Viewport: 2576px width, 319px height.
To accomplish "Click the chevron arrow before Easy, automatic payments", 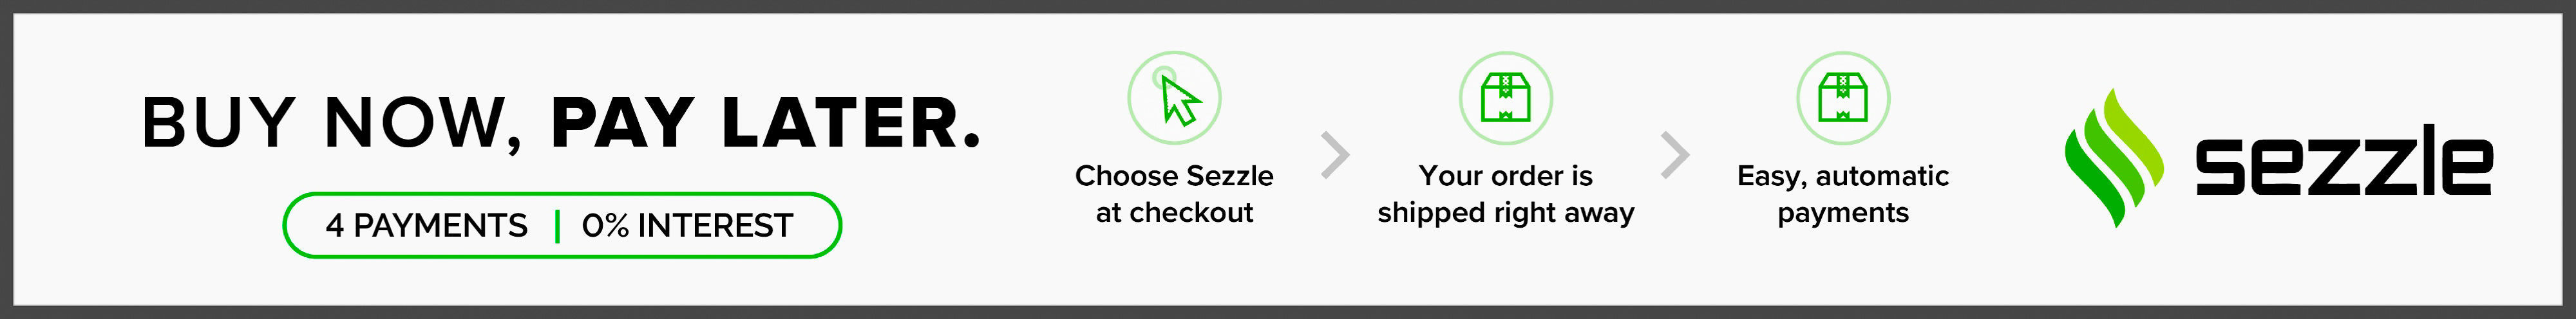I will pos(1675,155).
